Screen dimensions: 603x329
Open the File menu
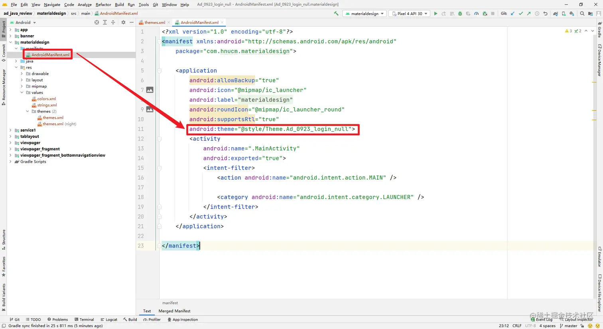tap(14, 5)
